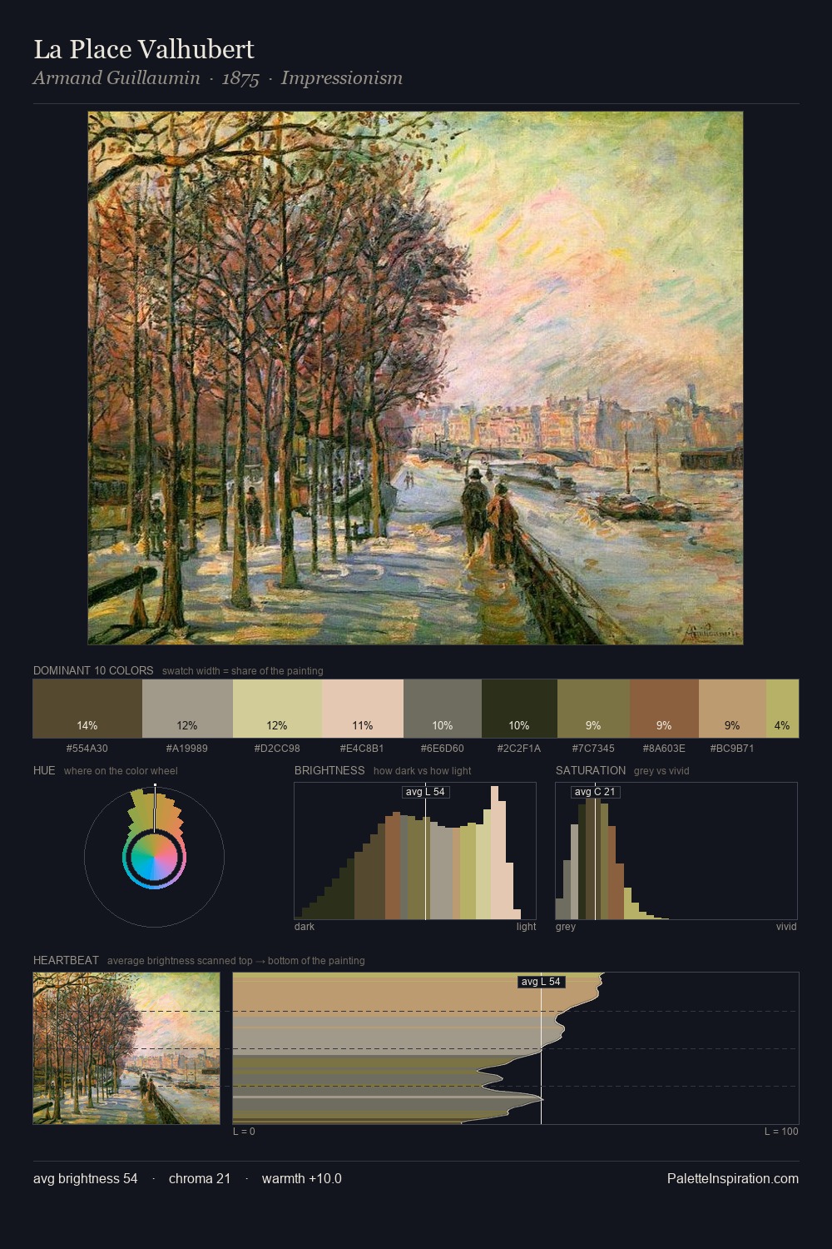Select hex code #D2CC98 text
The height and width of the screenshot is (1249, 832).
(x=277, y=749)
